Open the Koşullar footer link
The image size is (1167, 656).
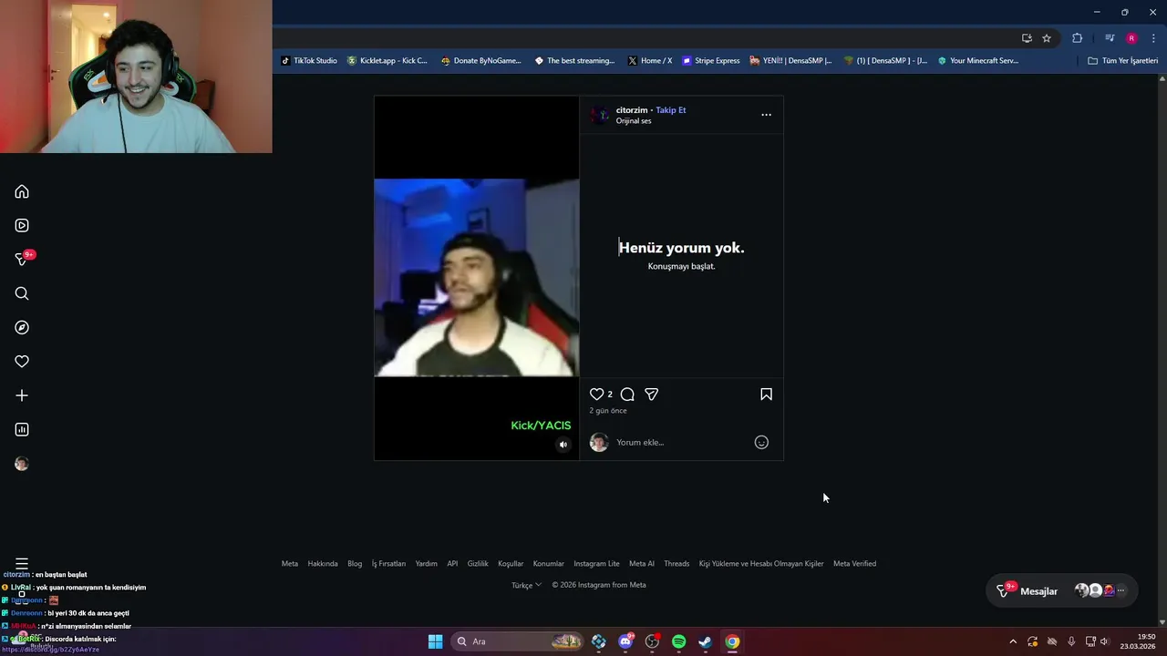tap(511, 563)
